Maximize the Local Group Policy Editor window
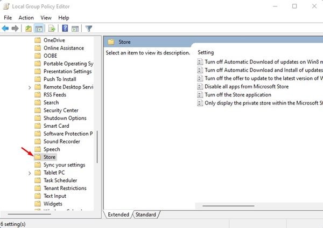323x228 pixels. click(294, 6)
